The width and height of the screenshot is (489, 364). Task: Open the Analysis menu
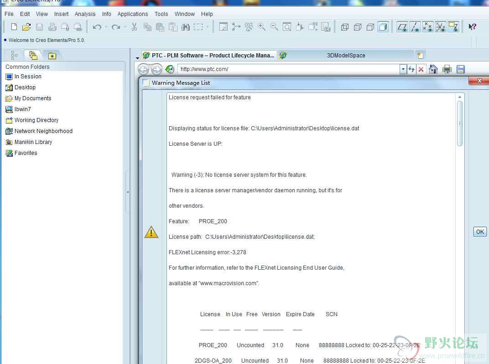(85, 14)
